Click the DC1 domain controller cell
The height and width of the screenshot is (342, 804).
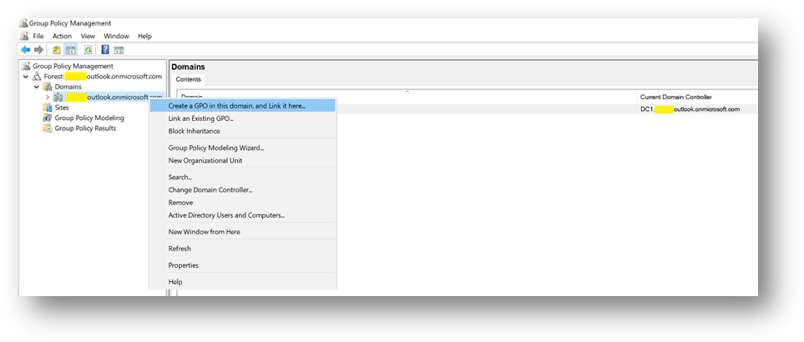[690, 109]
